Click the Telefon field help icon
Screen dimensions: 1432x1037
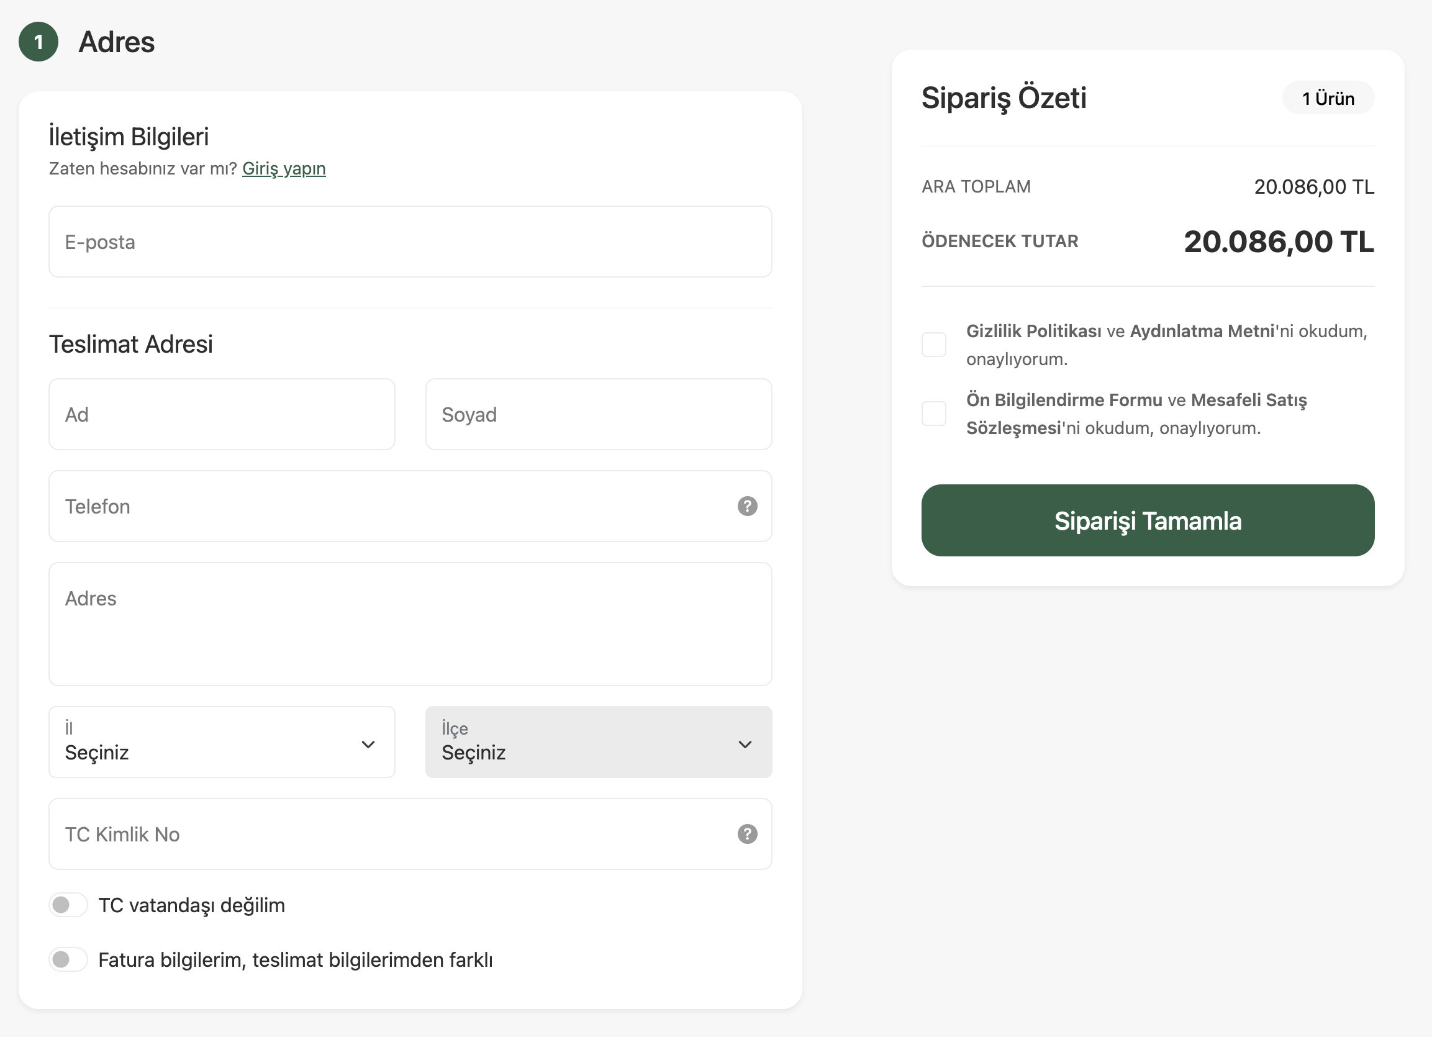click(x=747, y=506)
